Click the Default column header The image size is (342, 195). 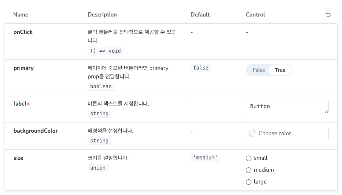(x=200, y=14)
